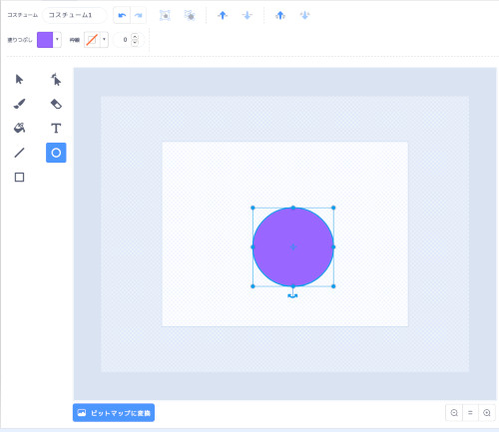Viewport: 499px width, 432px height.
Task: Select the Text tool
Action: pyautogui.click(x=56, y=129)
